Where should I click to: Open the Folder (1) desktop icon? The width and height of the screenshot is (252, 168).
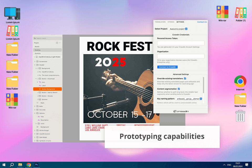coord(241,14)
